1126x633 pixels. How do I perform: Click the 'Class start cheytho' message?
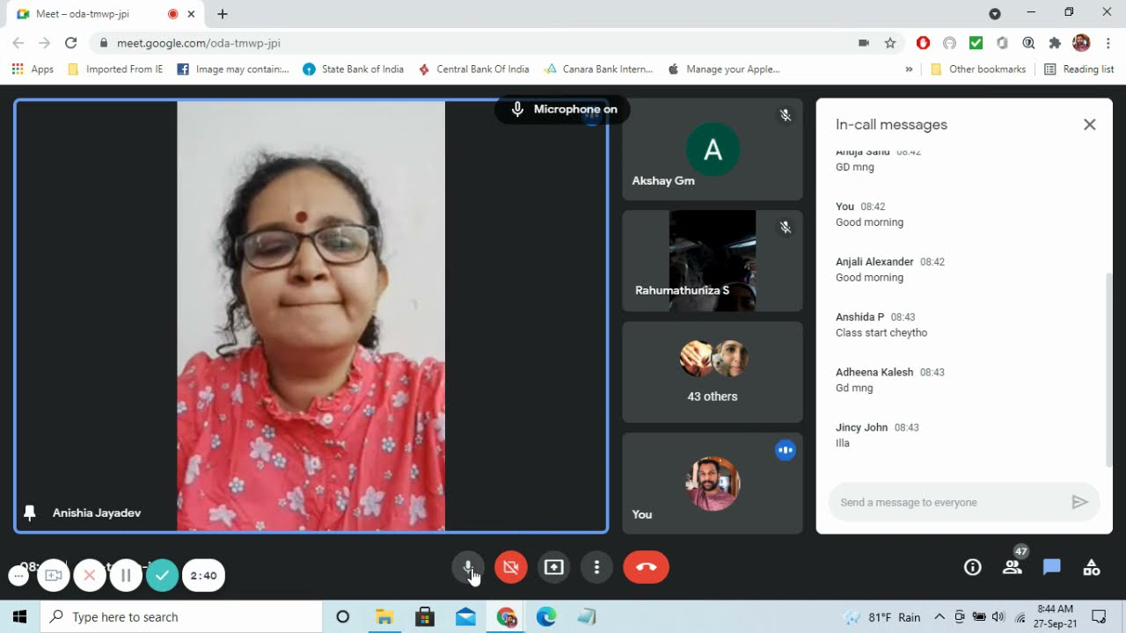click(881, 332)
